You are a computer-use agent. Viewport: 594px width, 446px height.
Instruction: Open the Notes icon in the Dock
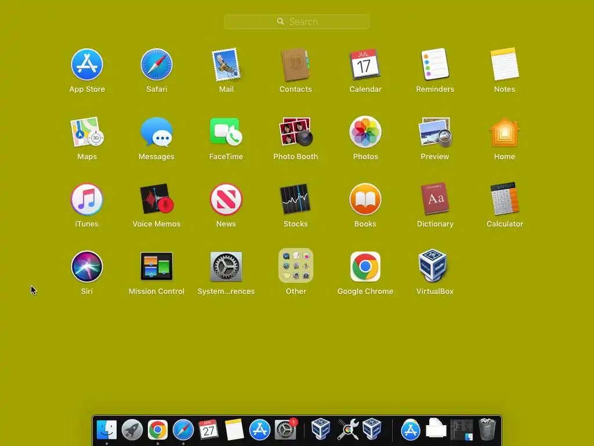234,430
